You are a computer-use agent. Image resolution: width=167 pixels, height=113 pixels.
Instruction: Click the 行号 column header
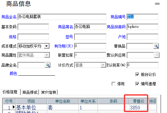9,101
